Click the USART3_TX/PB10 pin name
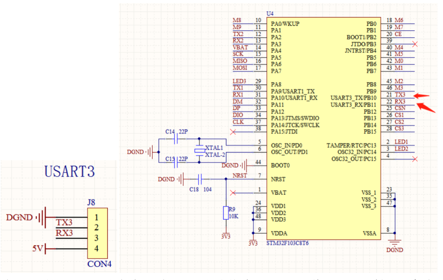 point(353,98)
